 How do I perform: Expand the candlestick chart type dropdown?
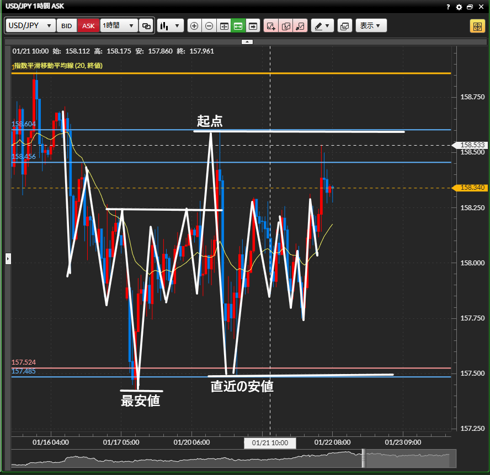[x=170, y=26]
